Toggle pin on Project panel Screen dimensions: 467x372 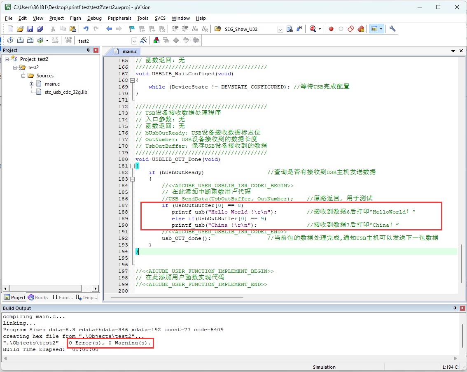pos(88,50)
